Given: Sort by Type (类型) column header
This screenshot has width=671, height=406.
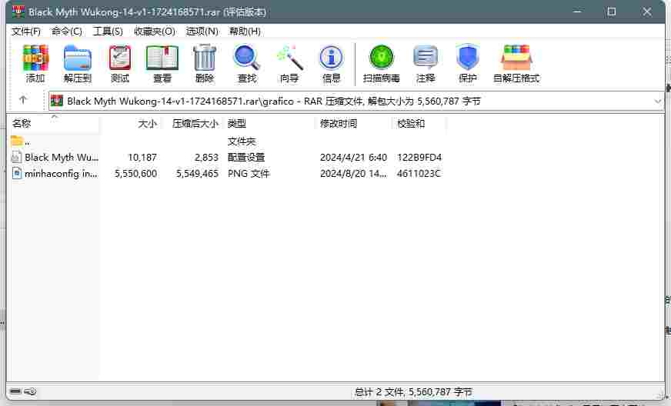Looking at the screenshot, I should point(269,124).
